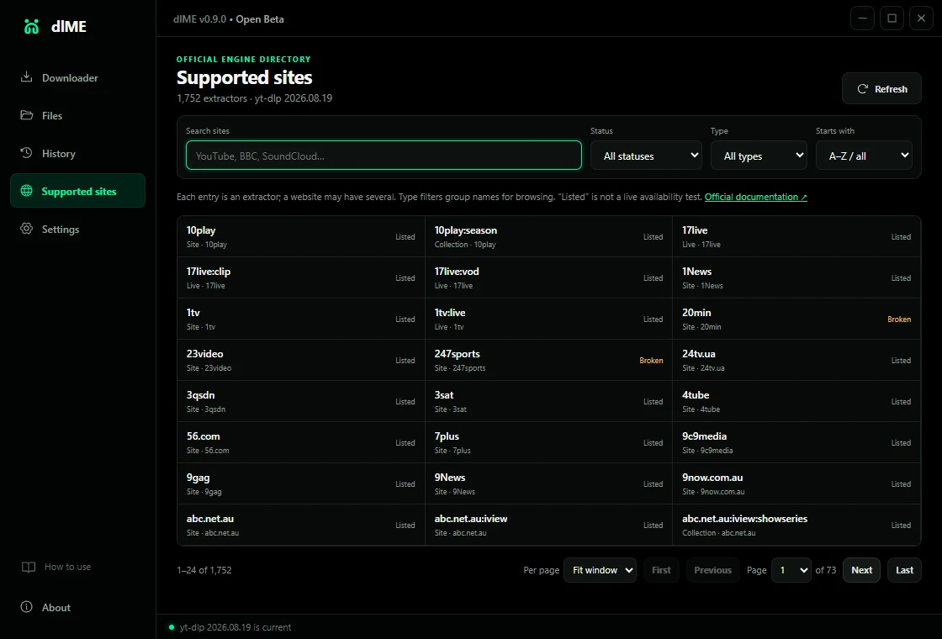The width and height of the screenshot is (942, 639).
Task: Go to the Files section
Action: click(x=77, y=115)
